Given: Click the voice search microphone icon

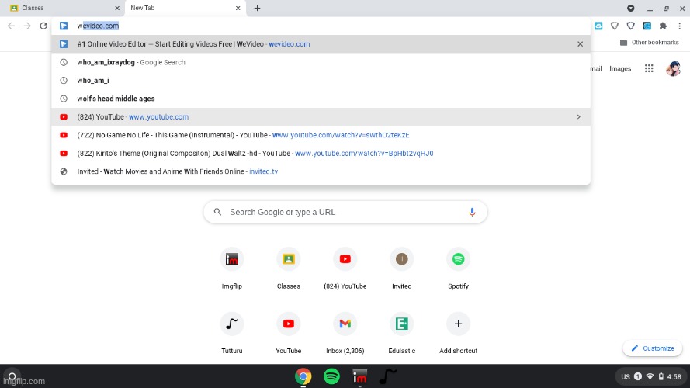Looking at the screenshot, I should [x=472, y=212].
